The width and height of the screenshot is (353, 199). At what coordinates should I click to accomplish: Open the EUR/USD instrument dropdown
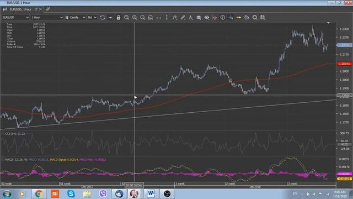point(15,17)
